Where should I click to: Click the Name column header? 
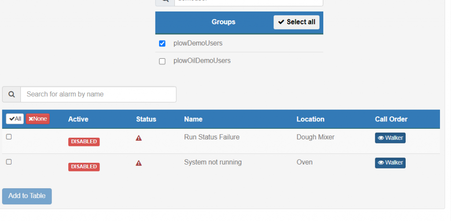[x=193, y=119]
